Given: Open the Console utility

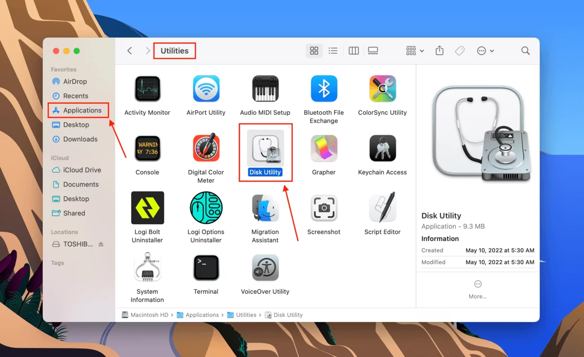Looking at the screenshot, I should pyautogui.click(x=147, y=148).
